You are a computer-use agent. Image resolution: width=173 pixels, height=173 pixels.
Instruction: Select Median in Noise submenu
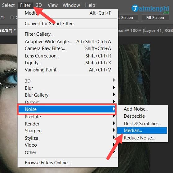pyautogui.click(x=142, y=130)
